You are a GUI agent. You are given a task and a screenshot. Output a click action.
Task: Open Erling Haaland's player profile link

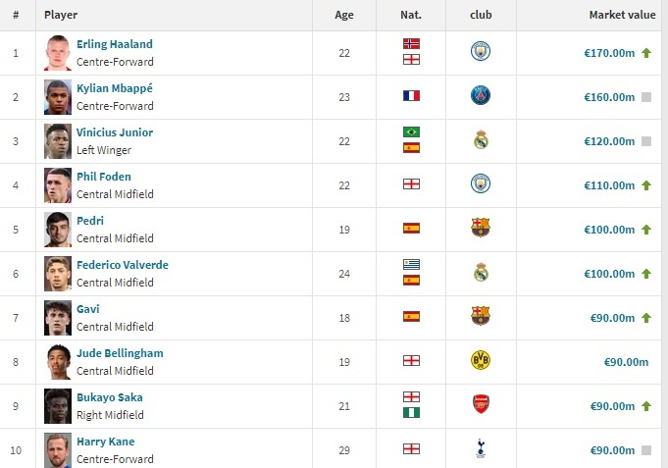pos(115,44)
